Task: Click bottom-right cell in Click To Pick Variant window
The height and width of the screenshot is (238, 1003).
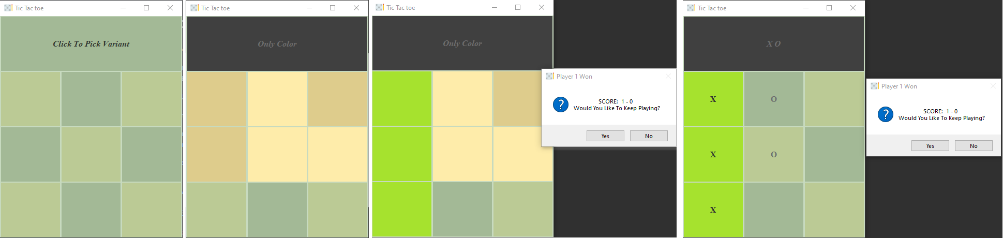Action: pos(152,210)
